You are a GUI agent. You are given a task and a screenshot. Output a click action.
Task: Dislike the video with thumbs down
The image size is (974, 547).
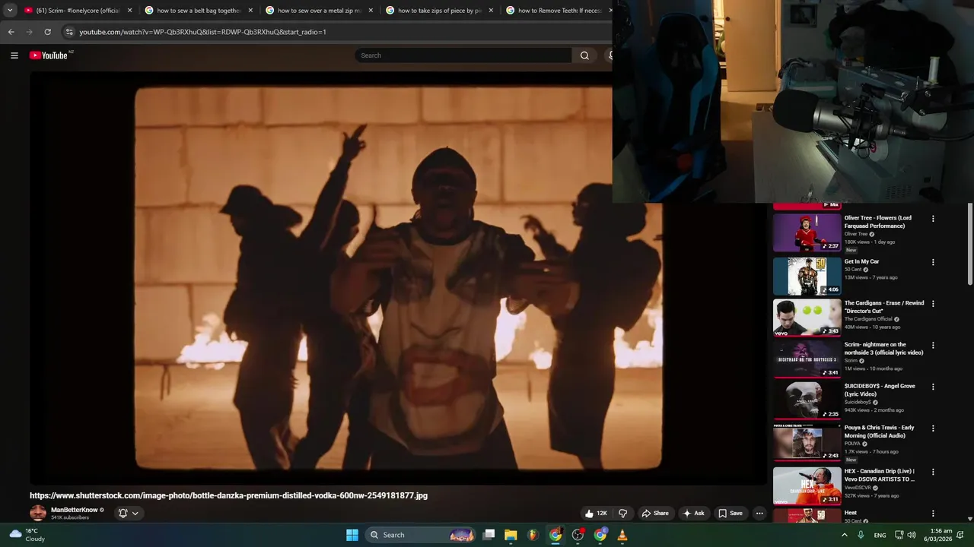(622, 514)
